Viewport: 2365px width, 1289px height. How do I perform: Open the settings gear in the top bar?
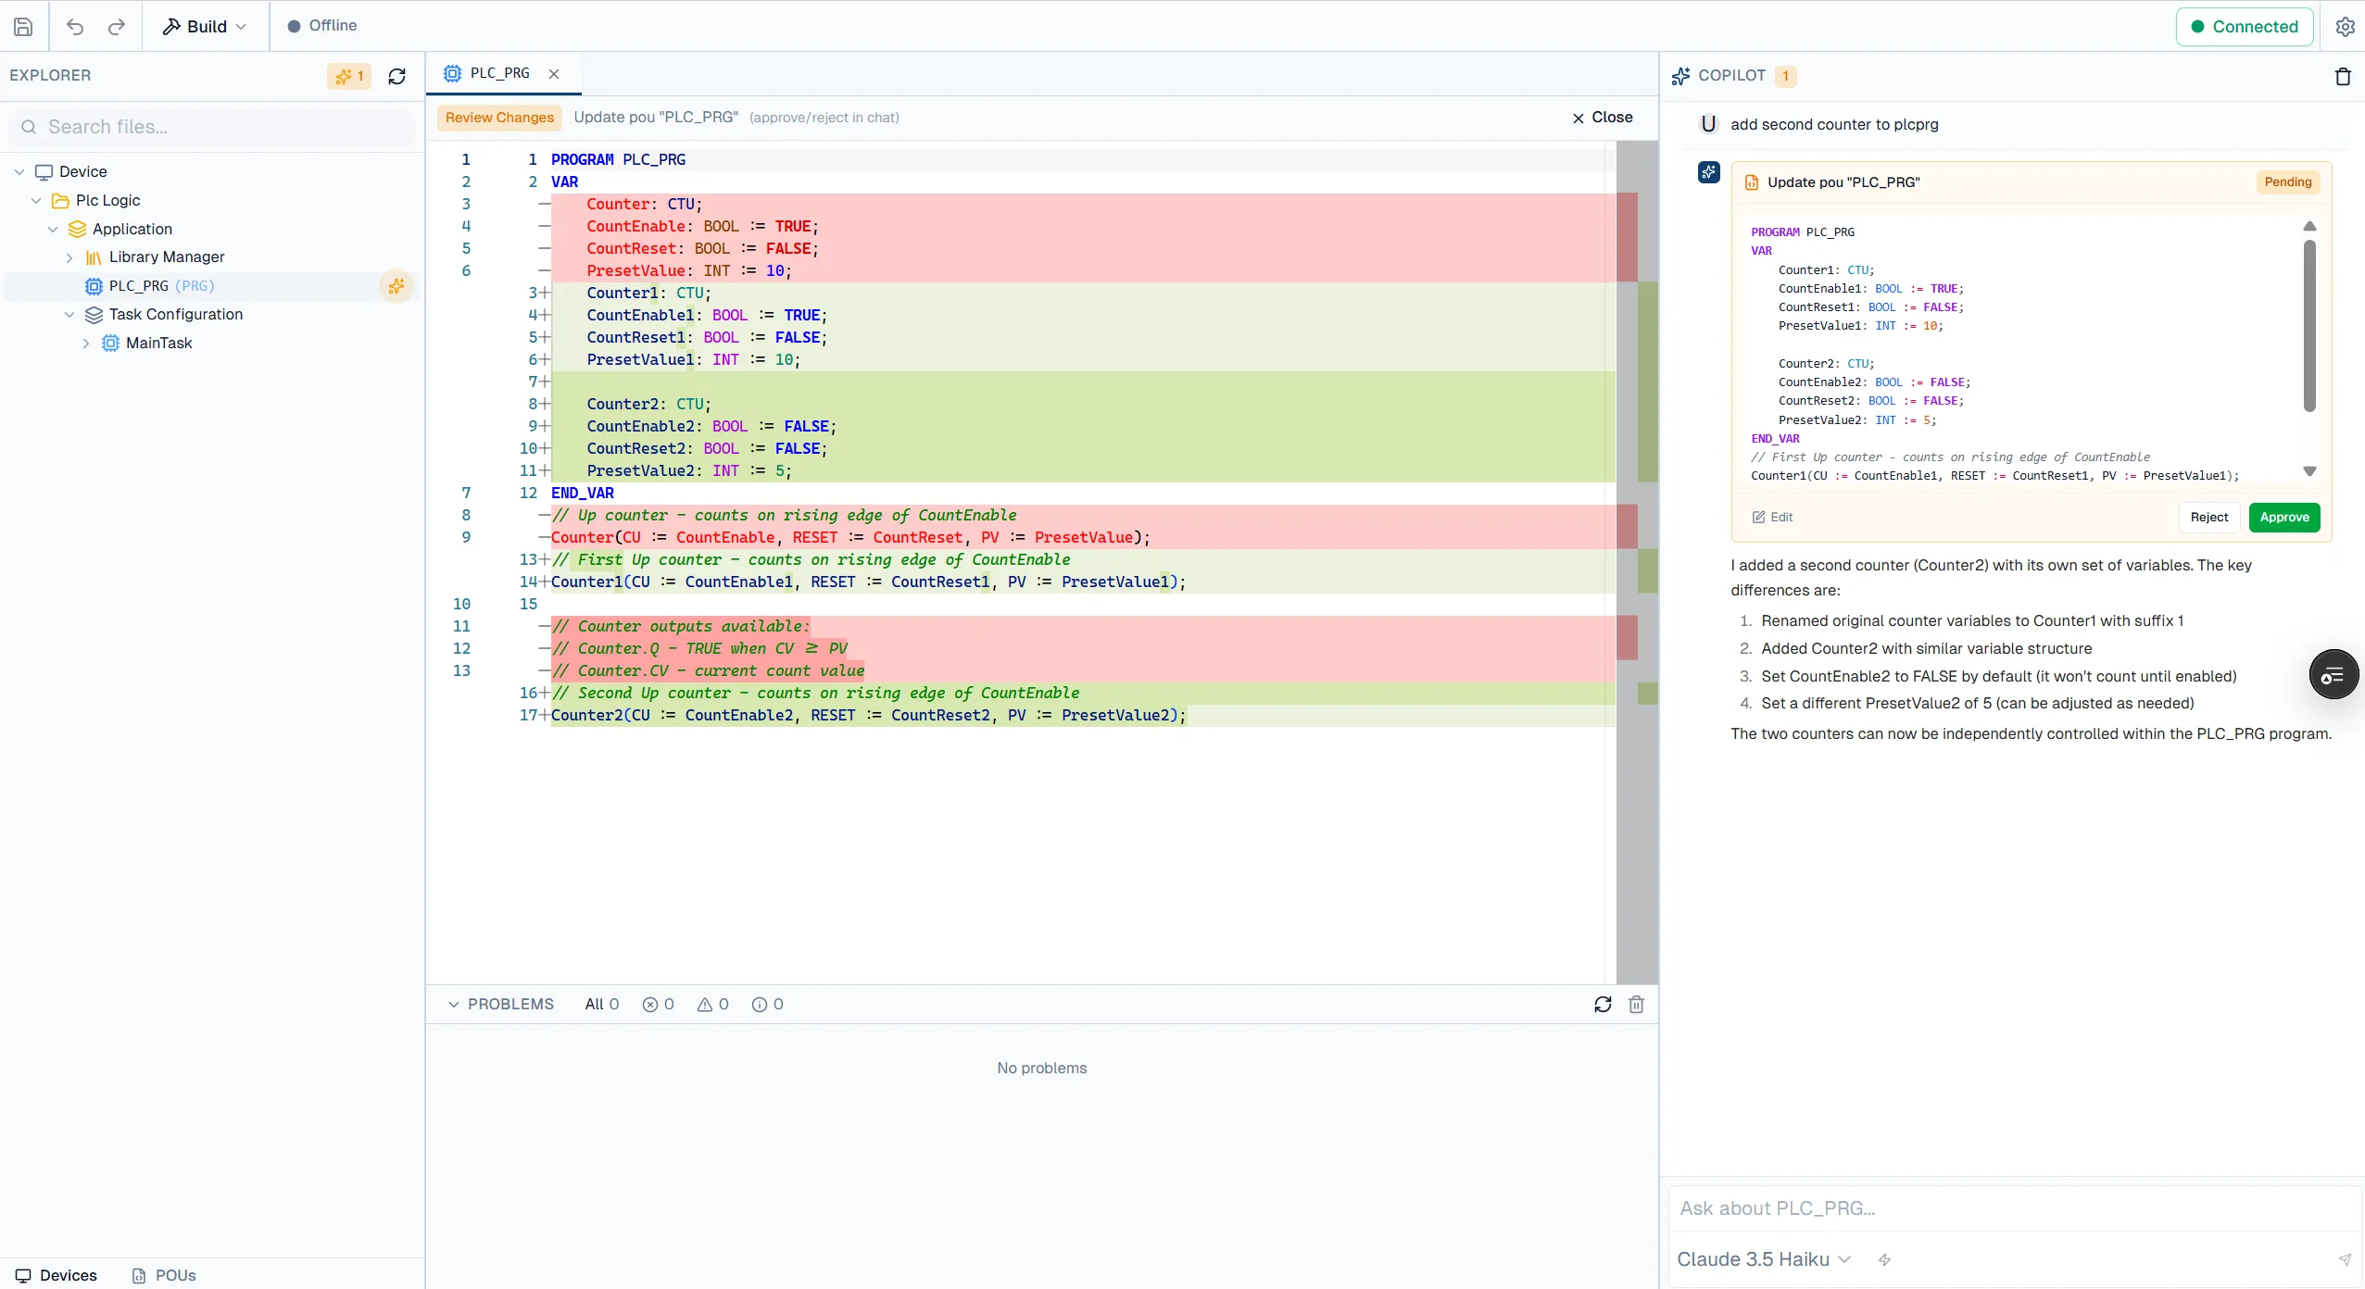click(x=2345, y=26)
